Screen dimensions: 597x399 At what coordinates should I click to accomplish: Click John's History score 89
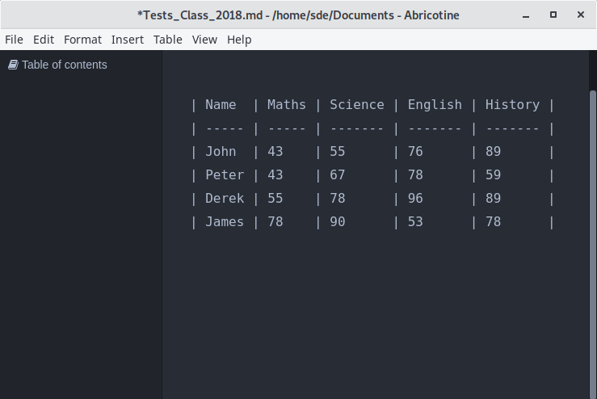493,152
